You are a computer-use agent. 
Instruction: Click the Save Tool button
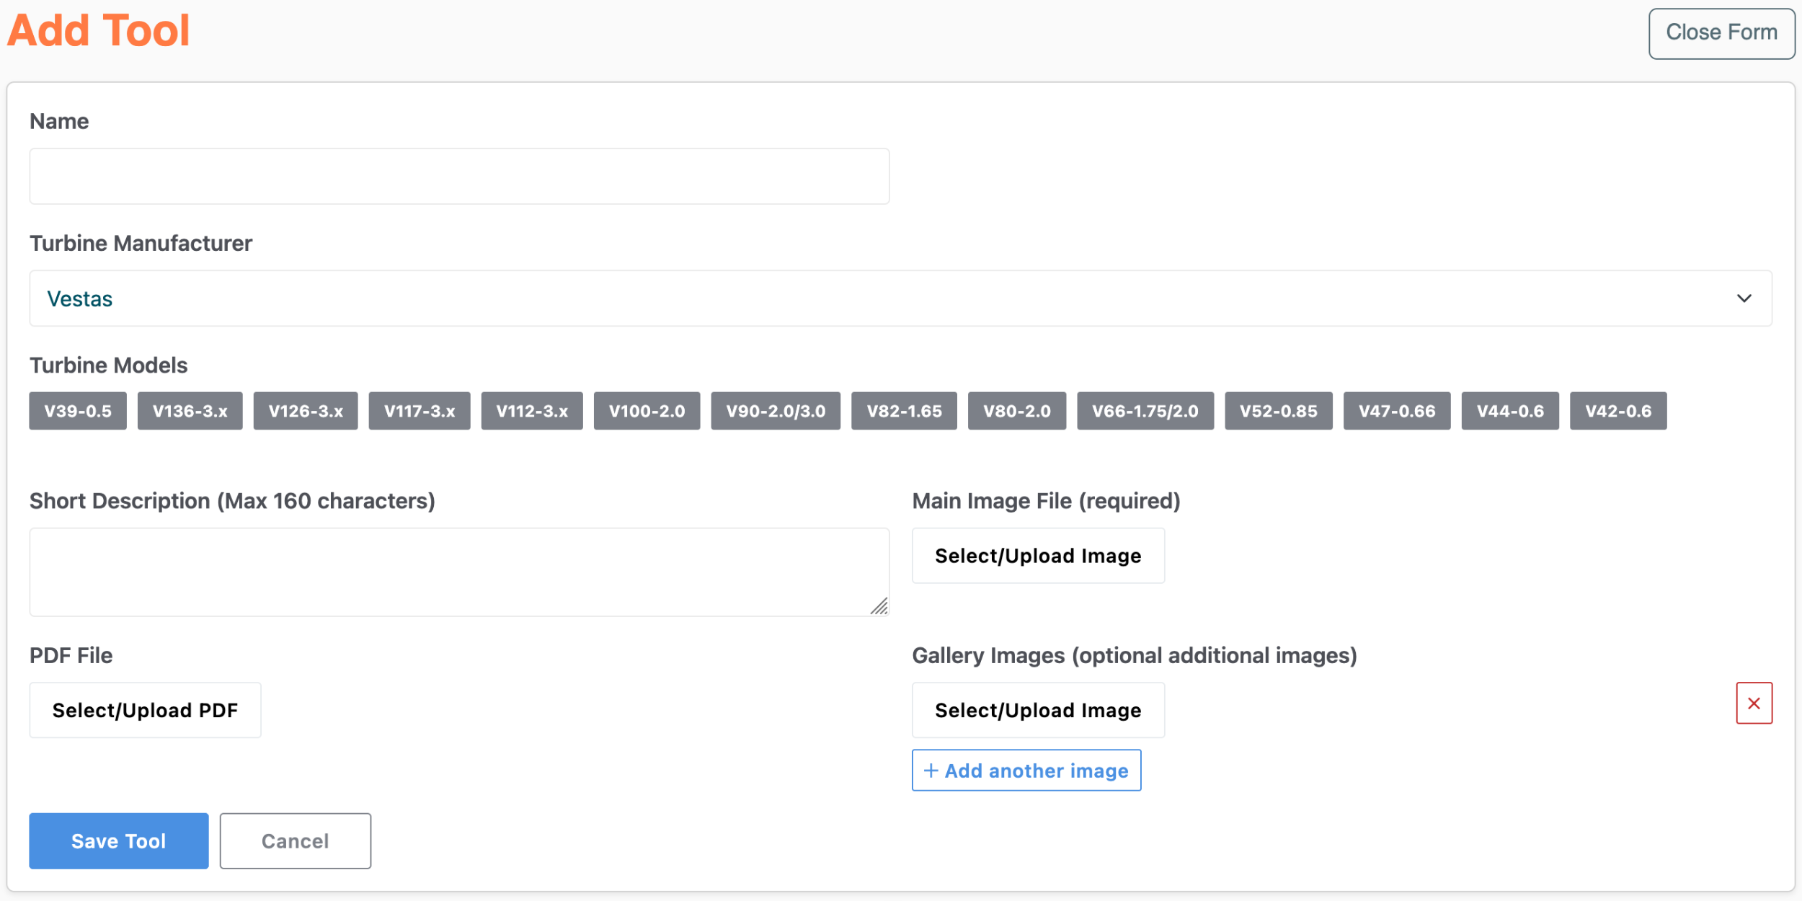click(118, 840)
